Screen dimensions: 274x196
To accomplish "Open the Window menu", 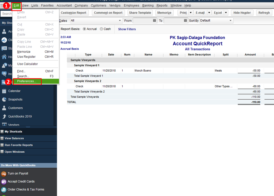I will point(176,5).
